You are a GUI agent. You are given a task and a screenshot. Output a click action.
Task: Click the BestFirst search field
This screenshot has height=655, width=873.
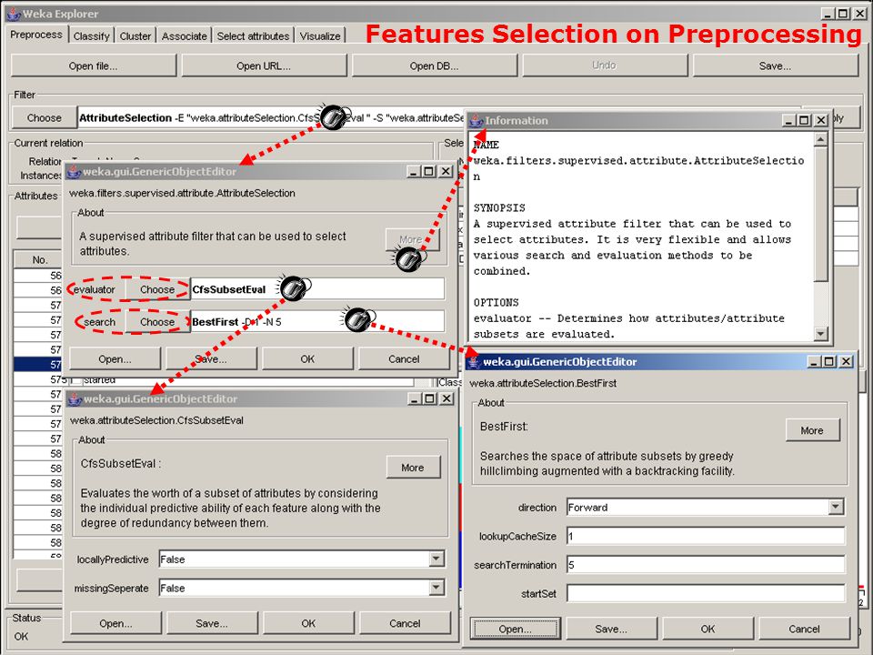coord(317,322)
